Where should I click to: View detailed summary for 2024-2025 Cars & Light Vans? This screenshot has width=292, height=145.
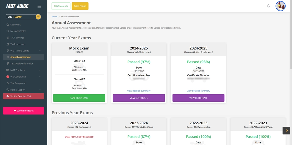tap(198, 91)
